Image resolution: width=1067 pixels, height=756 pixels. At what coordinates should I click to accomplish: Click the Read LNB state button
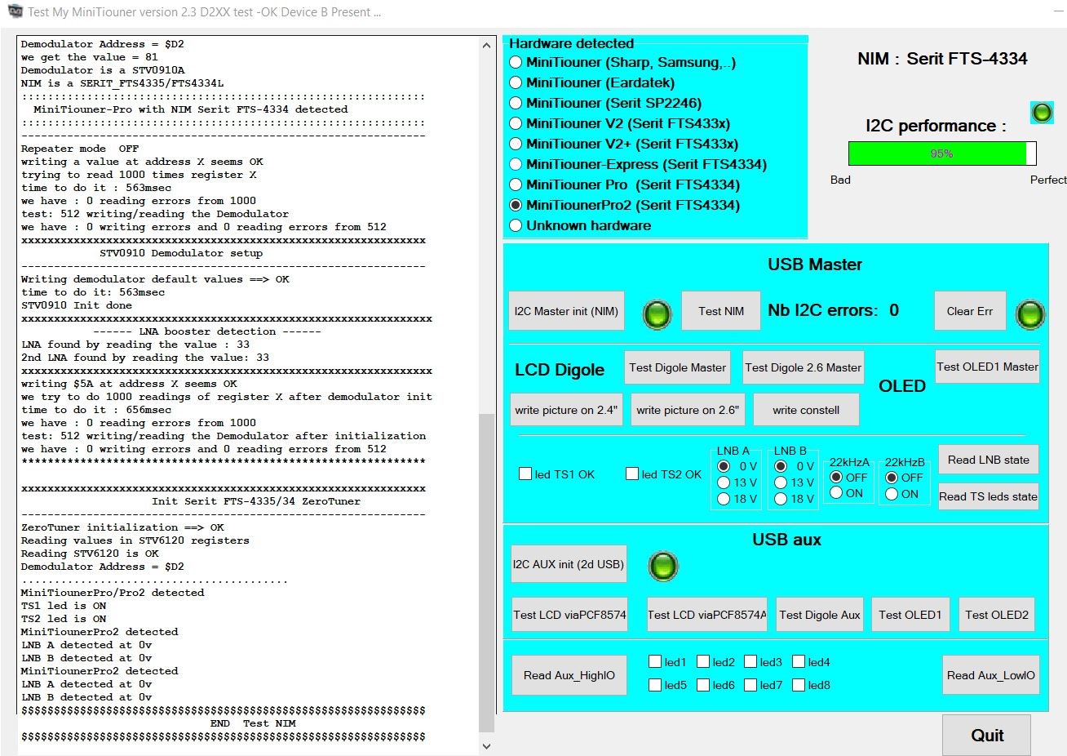tap(989, 460)
